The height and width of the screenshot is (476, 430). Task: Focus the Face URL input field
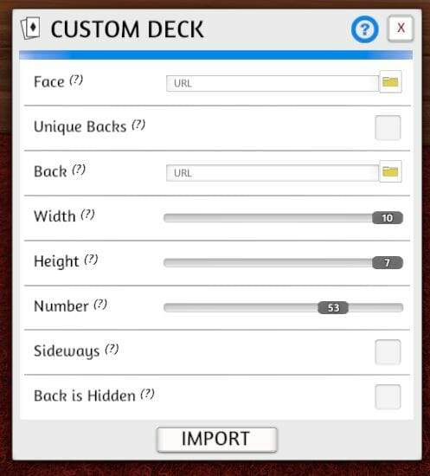[x=273, y=83]
